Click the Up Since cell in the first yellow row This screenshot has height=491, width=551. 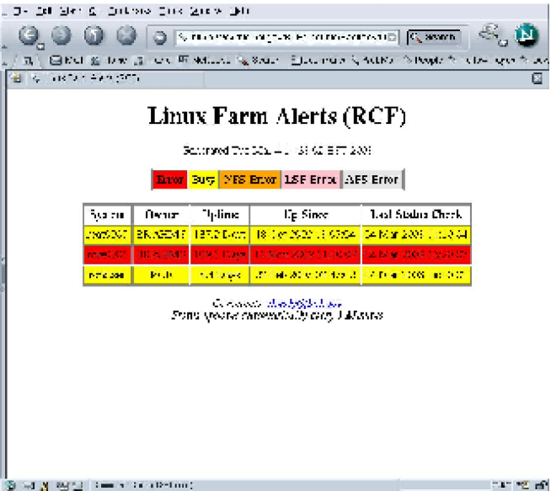305,235
